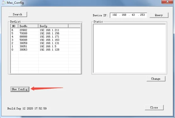175x118 pixels.
Task: Close the Mxc_Config window via the red X
Action: [x=167, y=2]
